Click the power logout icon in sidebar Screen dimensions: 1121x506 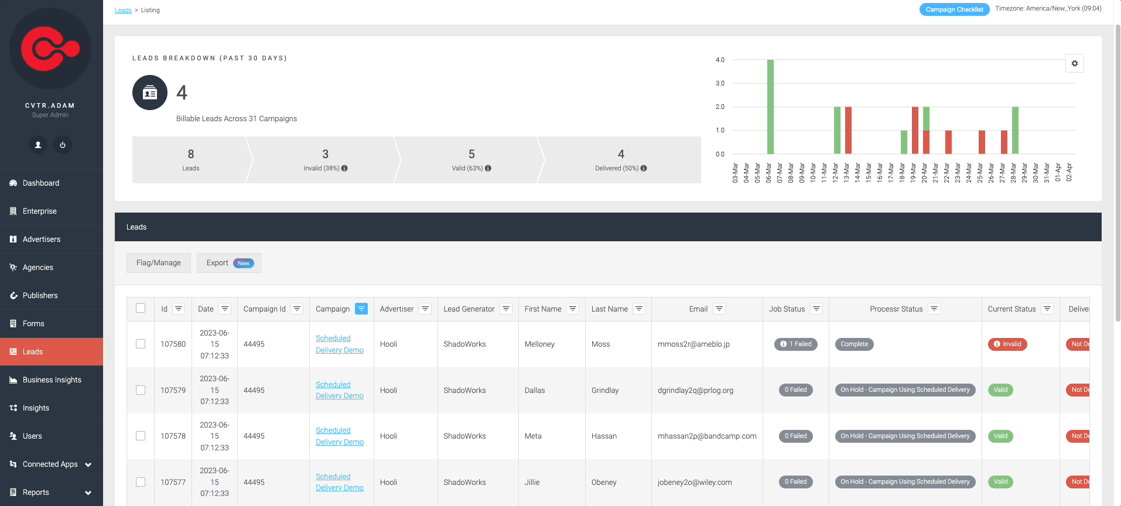click(63, 145)
